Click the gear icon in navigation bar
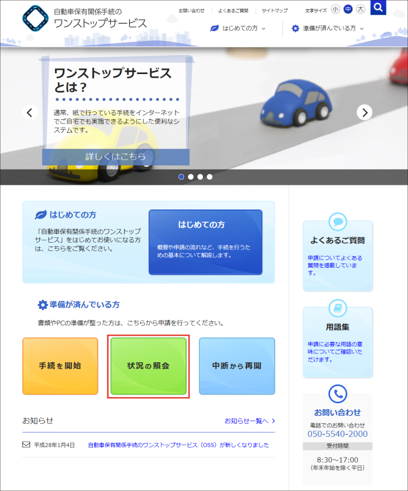Screen dimensions: 408x491 [295, 28]
